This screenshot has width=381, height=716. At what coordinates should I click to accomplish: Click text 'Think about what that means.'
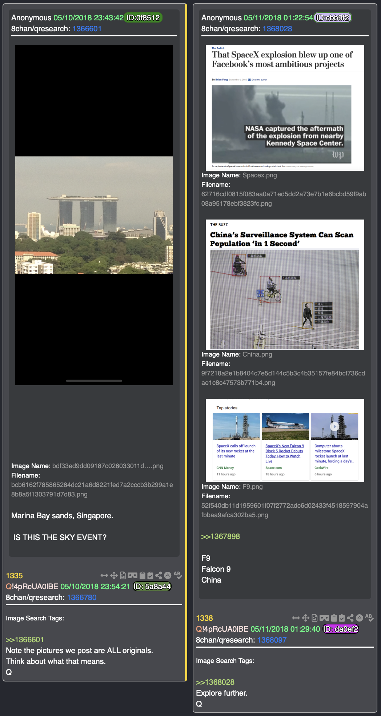[56, 661]
